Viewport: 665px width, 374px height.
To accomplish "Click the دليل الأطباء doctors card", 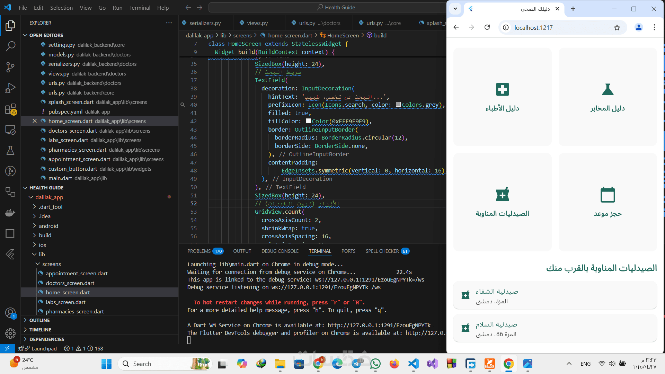I will tap(502, 97).
